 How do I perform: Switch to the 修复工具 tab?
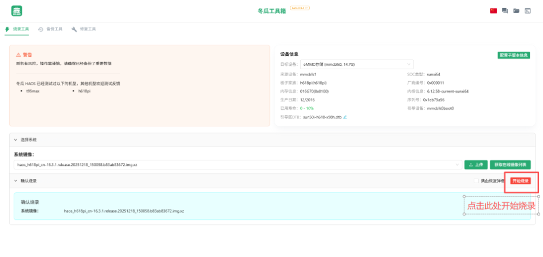click(84, 29)
